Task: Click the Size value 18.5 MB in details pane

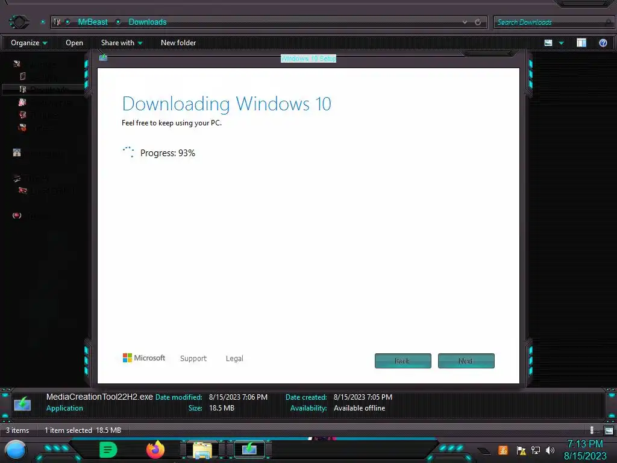Action: pyautogui.click(x=222, y=408)
